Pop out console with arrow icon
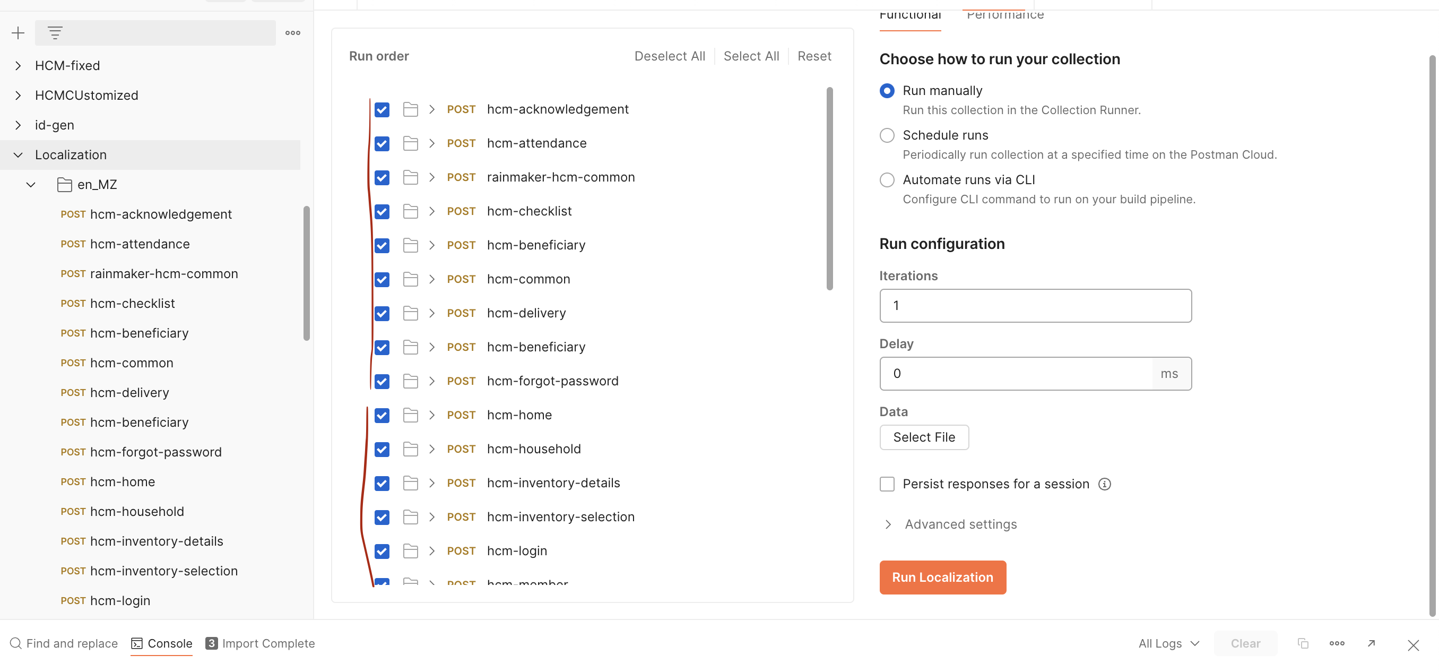The image size is (1439, 672). [1371, 643]
